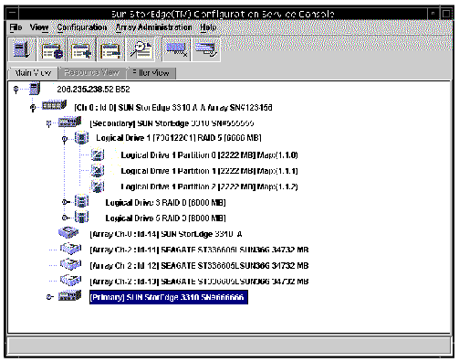
Task: Click the Partition 2 icon
Action: click(98, 186)
